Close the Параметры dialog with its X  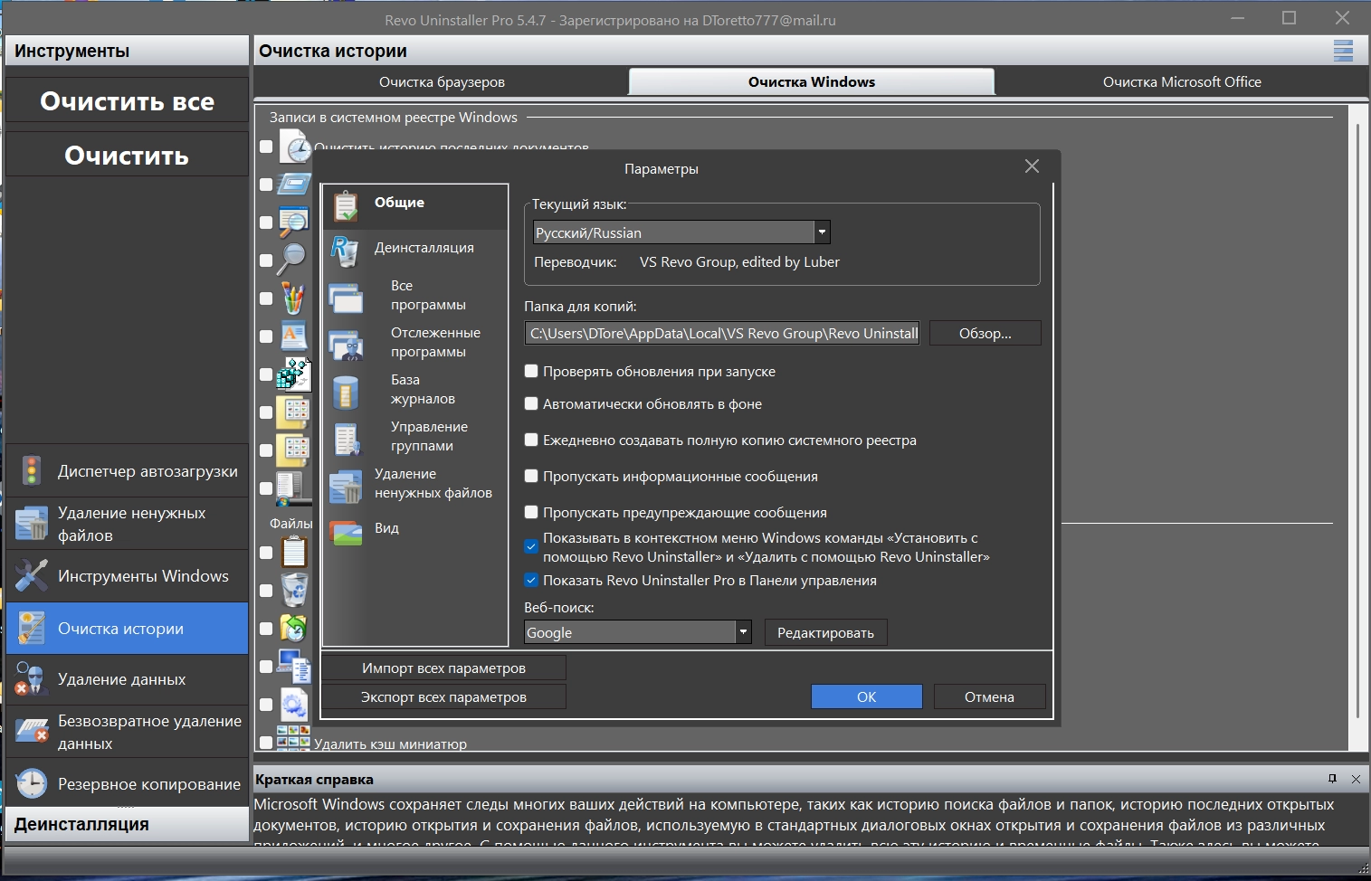click(1032, 166)
